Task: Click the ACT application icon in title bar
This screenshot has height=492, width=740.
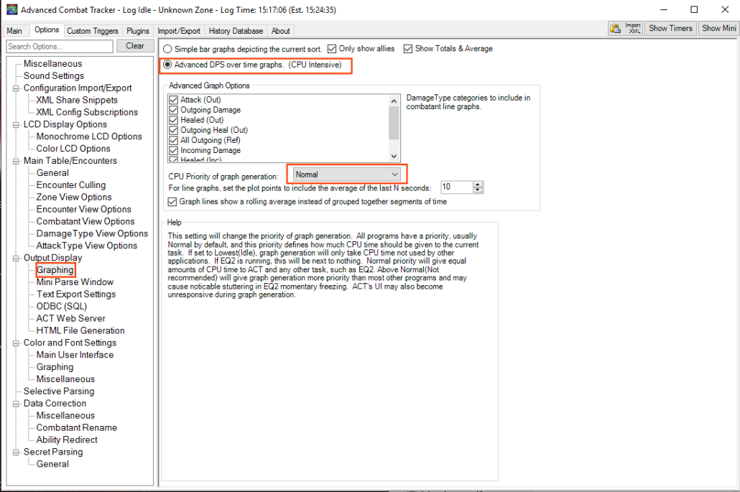Action: pyautogui.click(x=11, y=9)
